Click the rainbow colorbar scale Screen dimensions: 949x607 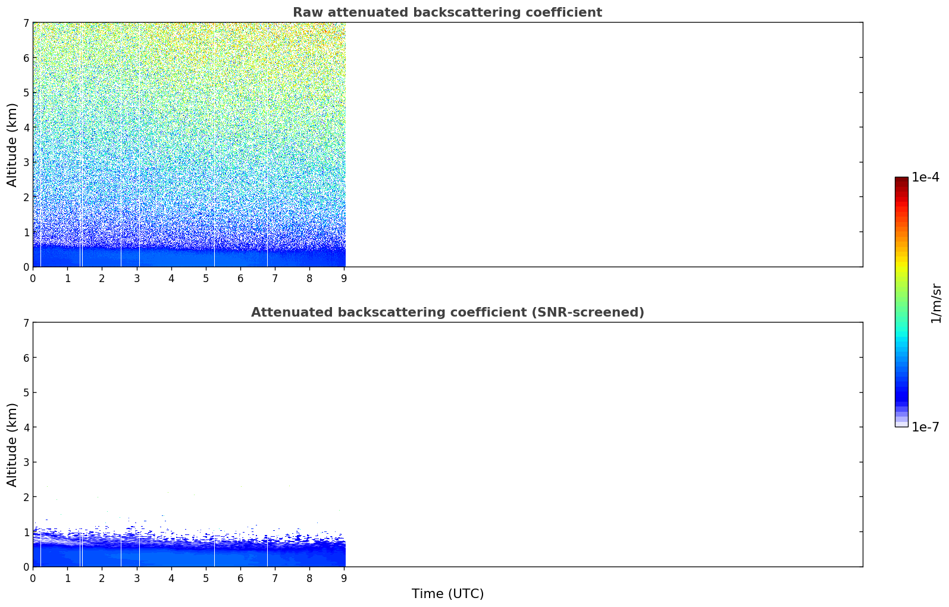(901, 302)
